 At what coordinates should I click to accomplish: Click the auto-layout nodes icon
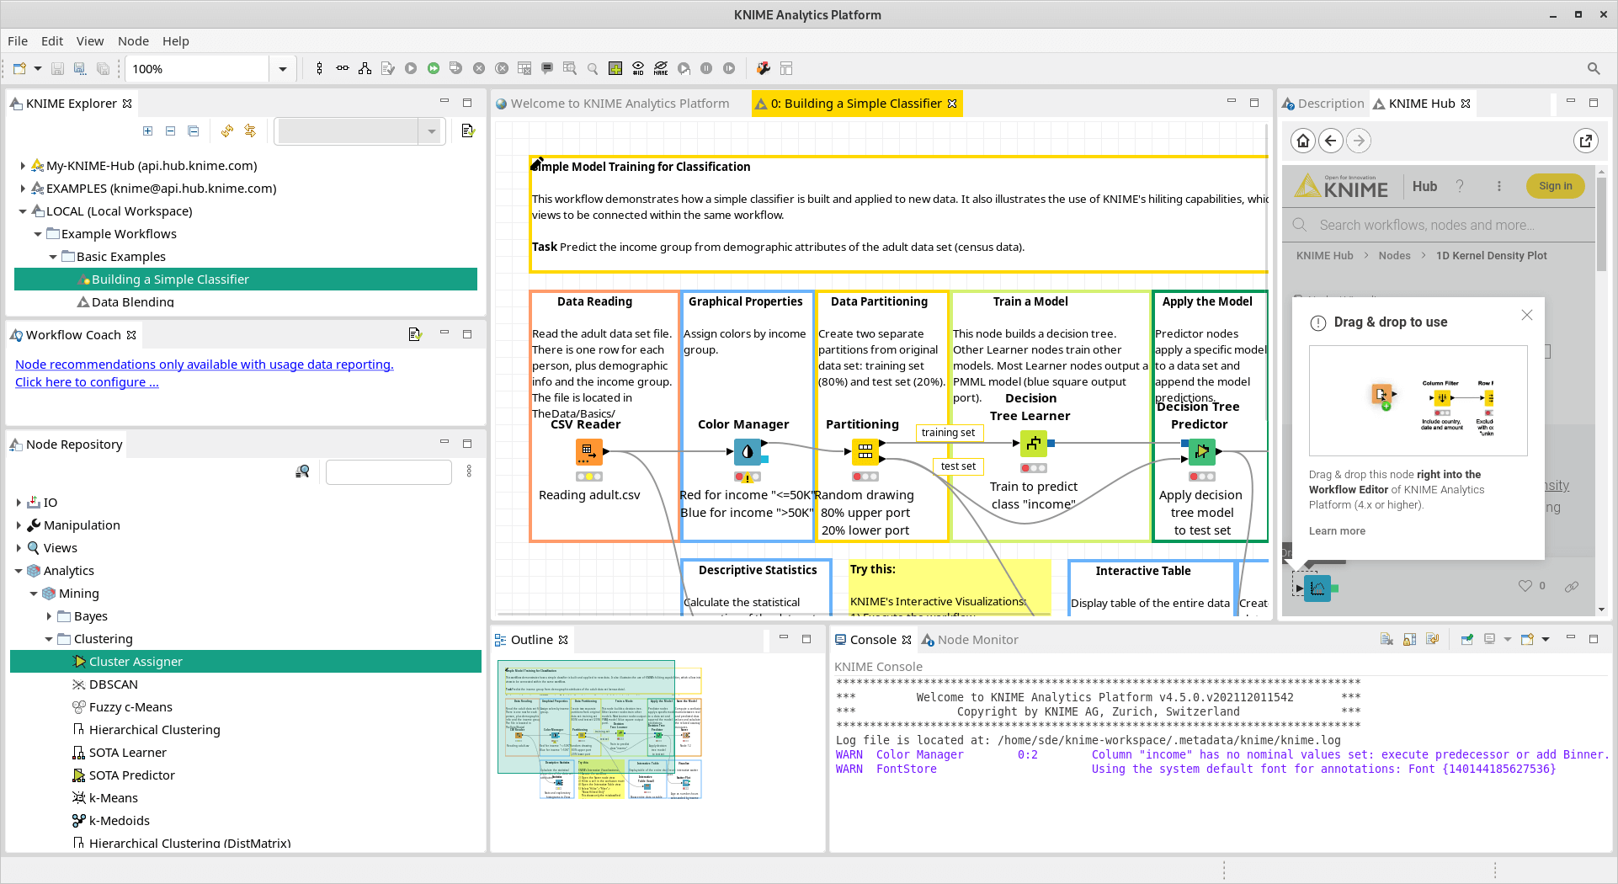pyautogui.click(x=365, y=69)
